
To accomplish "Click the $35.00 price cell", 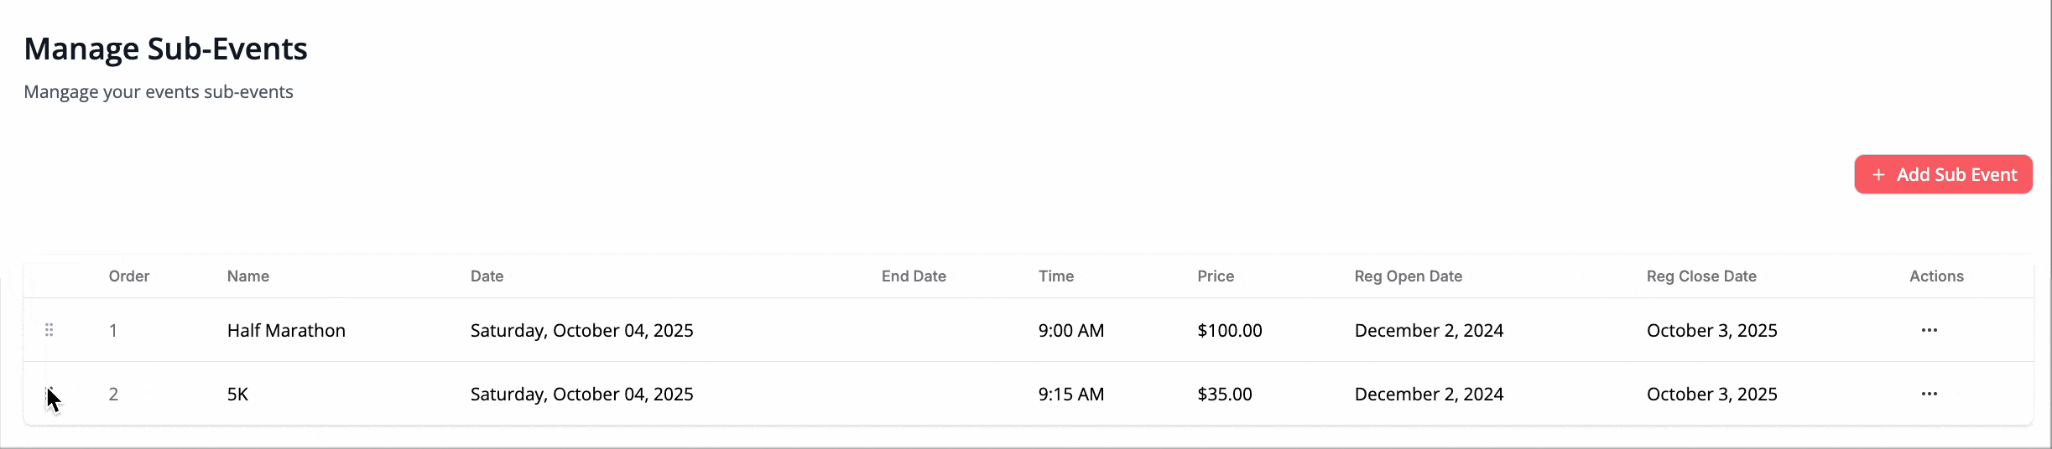I will tap(1224, 395).
